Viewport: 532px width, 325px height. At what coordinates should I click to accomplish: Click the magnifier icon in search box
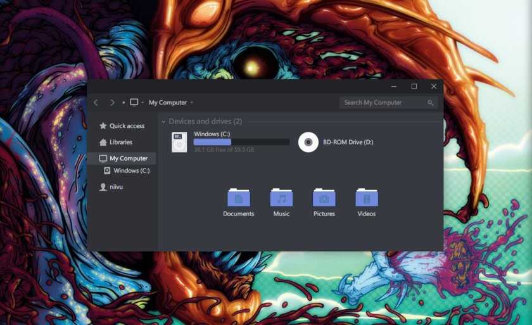[431, 103]
